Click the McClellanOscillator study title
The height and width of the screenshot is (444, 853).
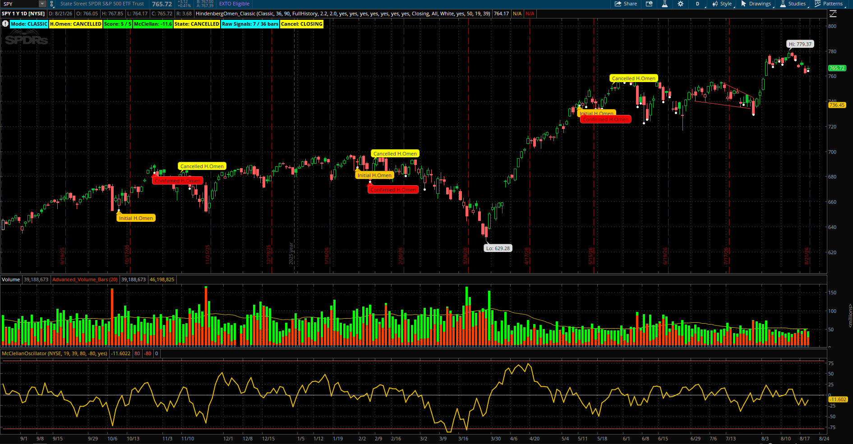pos(55,353)
